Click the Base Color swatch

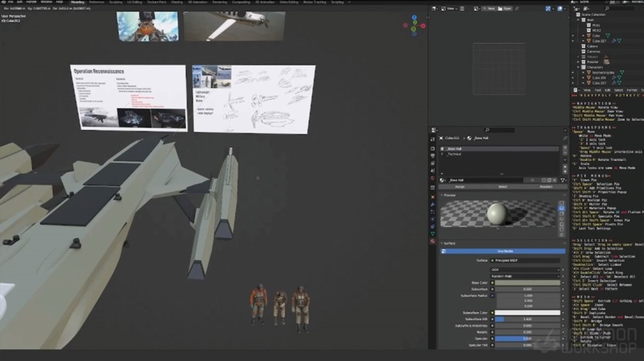[x=528, y=282]
